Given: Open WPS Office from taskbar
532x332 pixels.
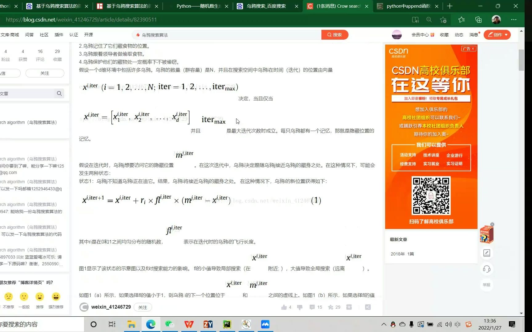Looking at the screenshot, I should tap(189, 324).
